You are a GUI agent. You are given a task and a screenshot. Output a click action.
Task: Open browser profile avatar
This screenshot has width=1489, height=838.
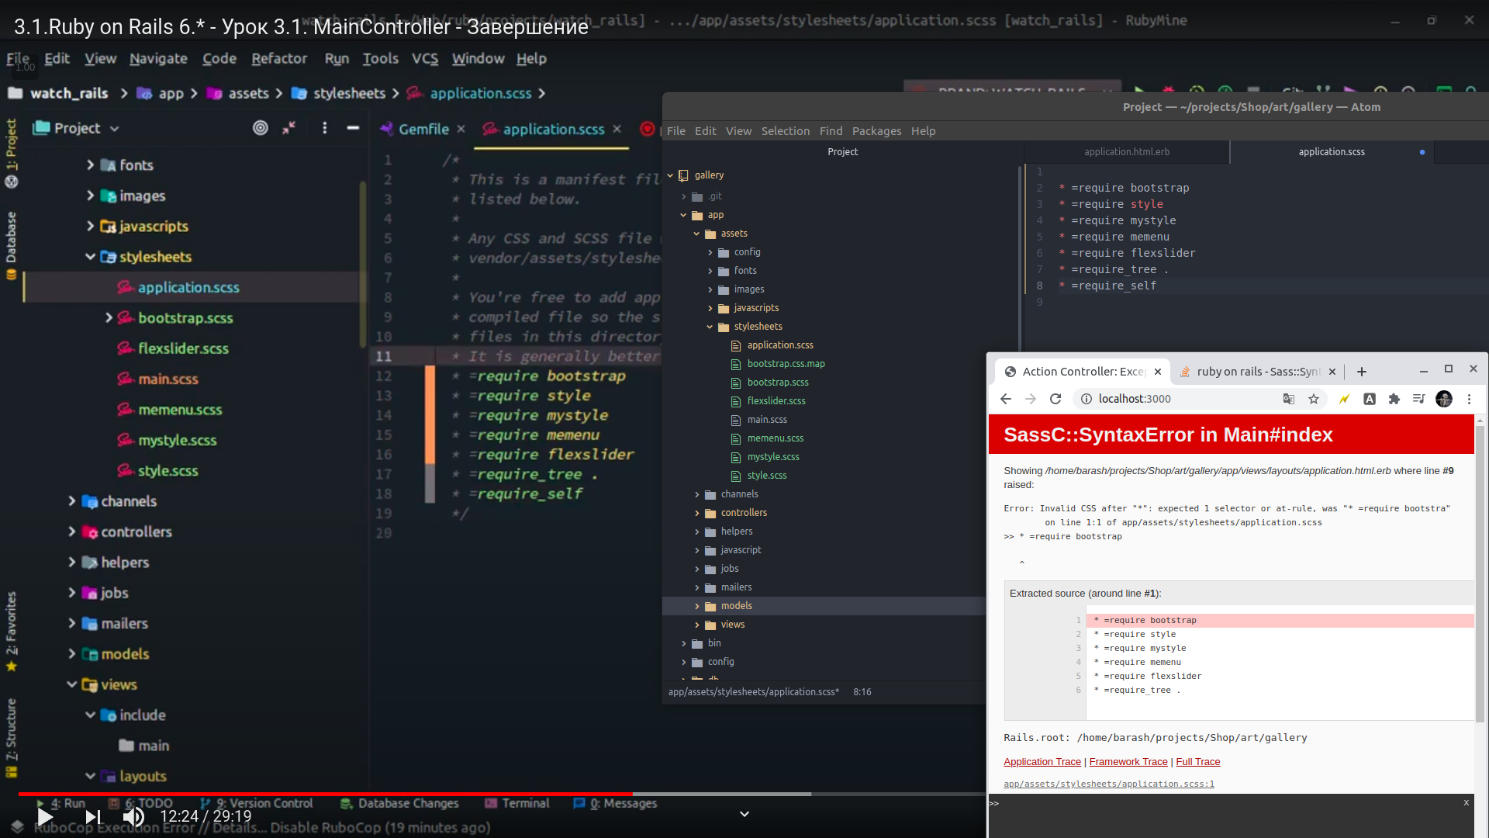[1444, 399]
